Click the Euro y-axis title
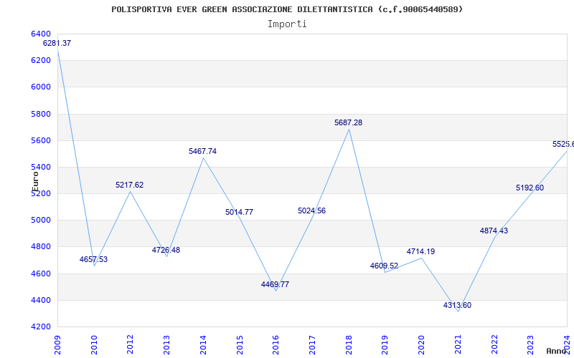Image resolution: width=574 pixels, height=358 pixels. pyautogui.click(x=35, y=182)
